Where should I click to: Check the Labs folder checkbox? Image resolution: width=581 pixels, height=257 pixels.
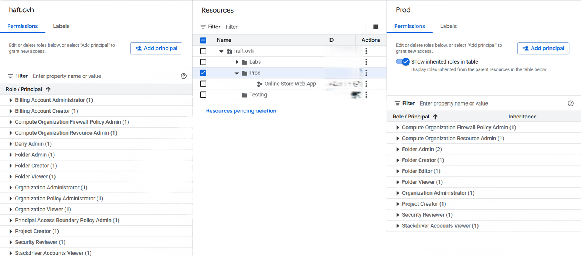(203, 62)
